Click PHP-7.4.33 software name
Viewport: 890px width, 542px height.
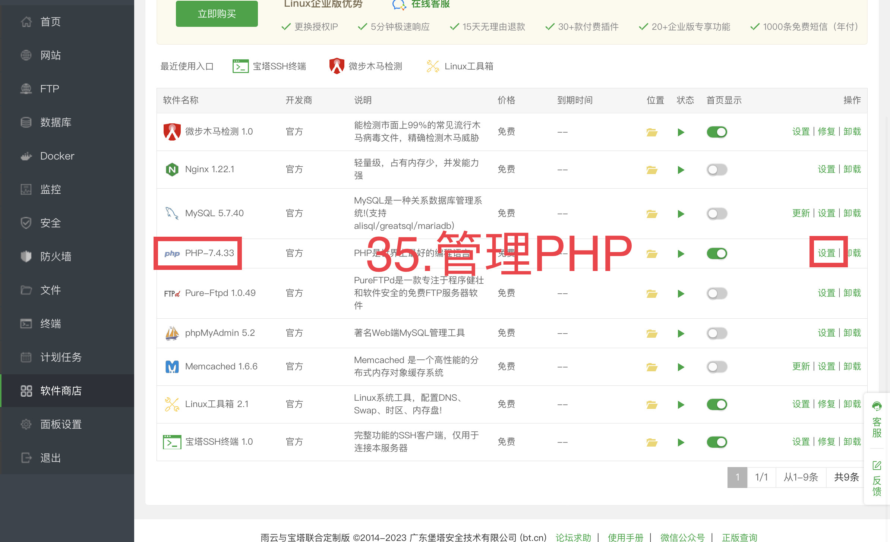[x=209, y=253]
